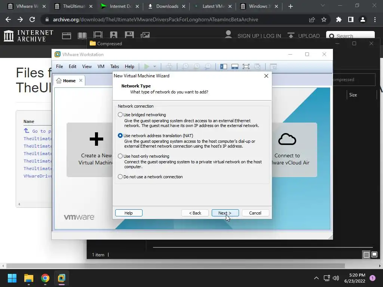
Task: Open File Explorer from taskbar
Action: [28, 278]
